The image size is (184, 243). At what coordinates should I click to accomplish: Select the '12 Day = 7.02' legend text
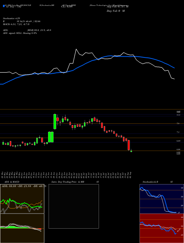coord(13,7)
